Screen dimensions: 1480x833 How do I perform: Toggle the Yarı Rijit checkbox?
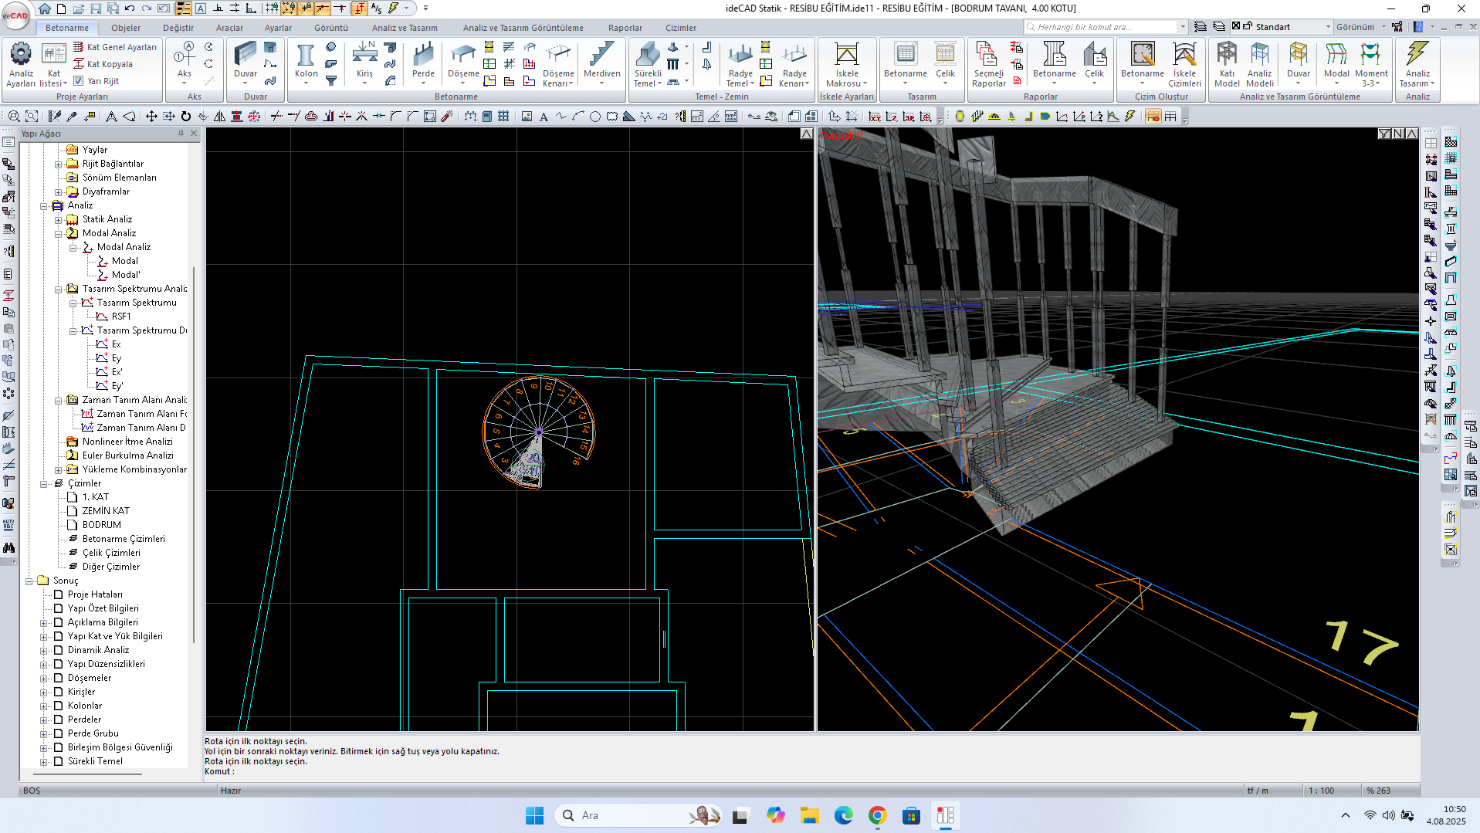tap(78, 81)
